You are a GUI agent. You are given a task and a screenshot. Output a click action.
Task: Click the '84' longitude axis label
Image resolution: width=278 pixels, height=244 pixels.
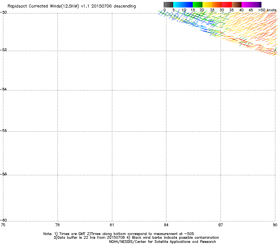coord(166,225)
